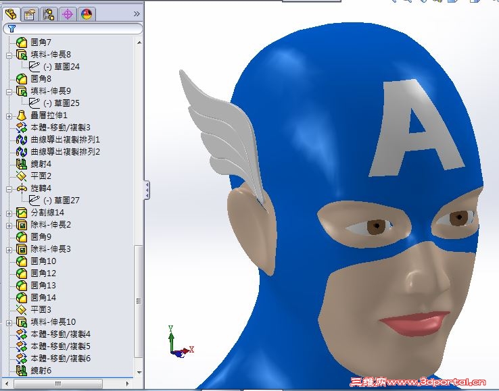The image size is (499, 391).
Task: Select the 平面2 reference plane icon
Action: [x=22, y=176]
